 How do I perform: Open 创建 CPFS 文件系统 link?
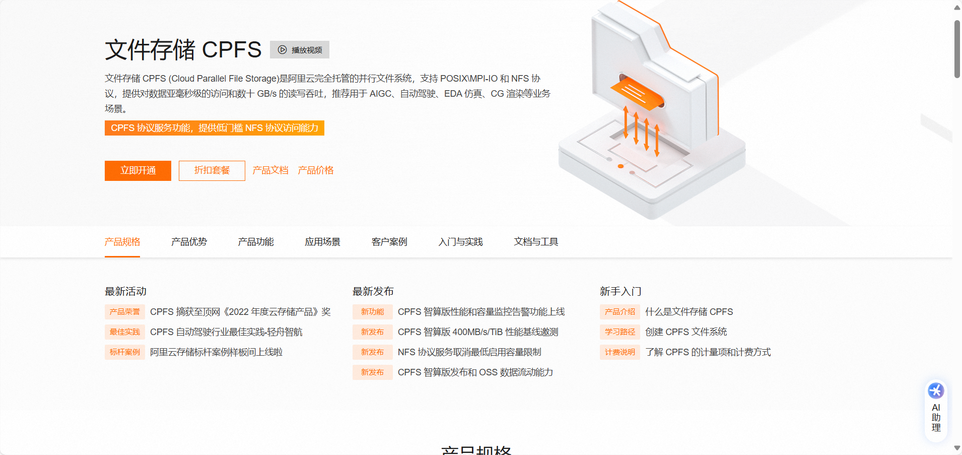pos(686,332)
